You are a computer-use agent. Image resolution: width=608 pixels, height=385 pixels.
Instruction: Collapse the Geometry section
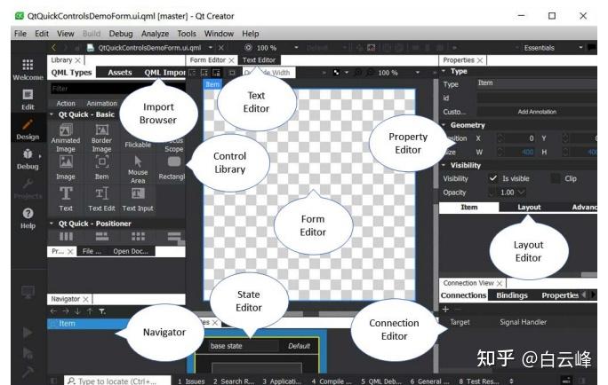444,125
